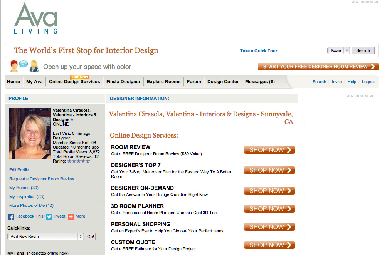The height and width of the screenshot is (255, 382).
Task: Open the Rooms search category dropdown
Action: [338, 50]
